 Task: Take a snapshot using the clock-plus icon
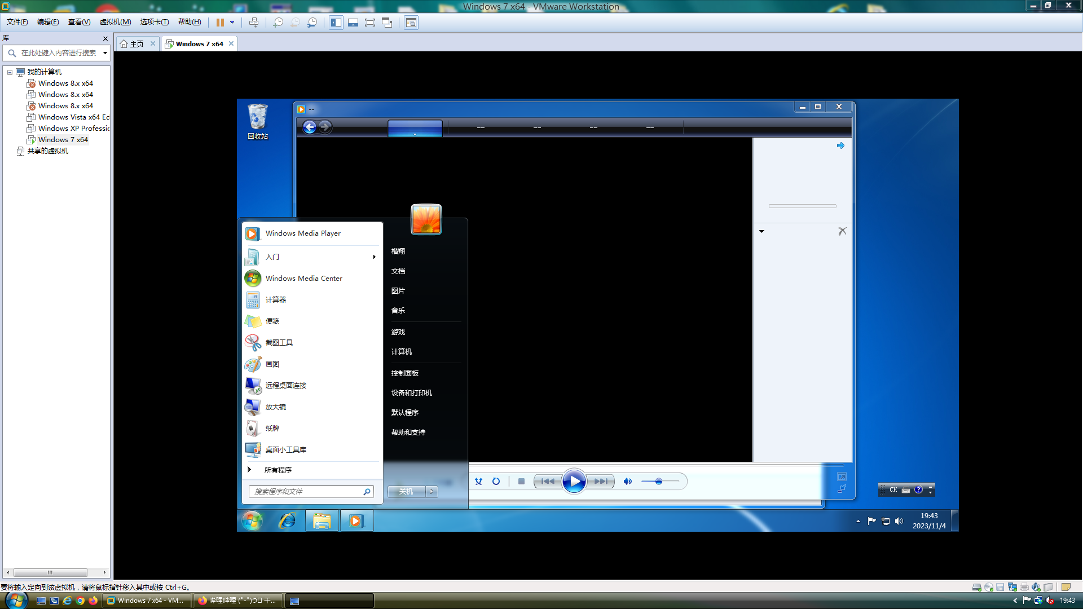coord(278,23)
